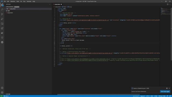Open the Edit menu
Viewport: 172px width, 97px height.
click(8, 1)
